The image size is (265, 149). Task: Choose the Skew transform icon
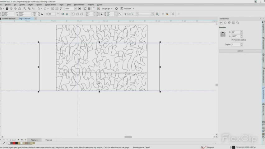pos(237,23)
